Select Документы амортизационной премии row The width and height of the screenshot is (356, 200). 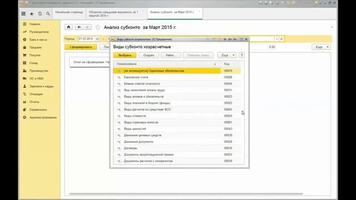pyautogui.click(x=177, y=154)
